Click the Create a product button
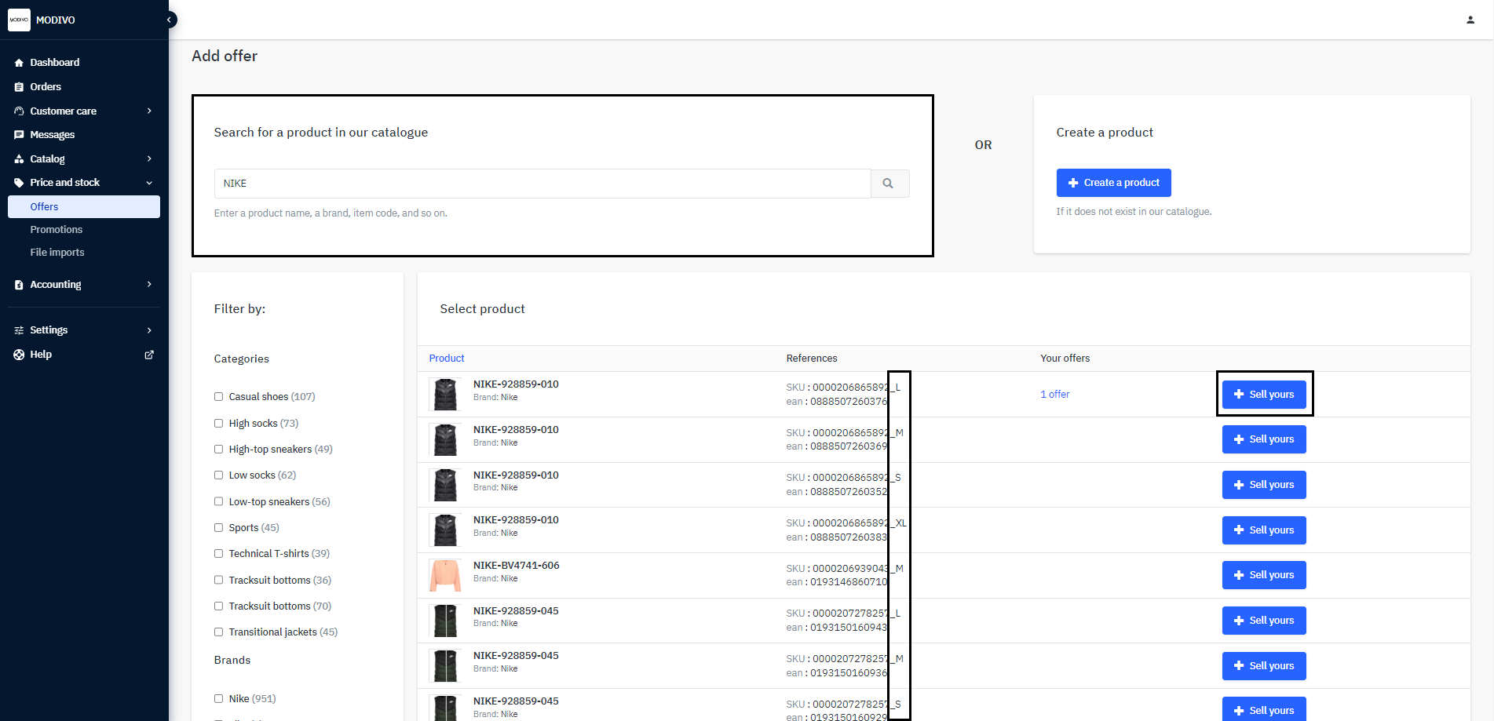Viewport: 1494px width, 721px height. click(x=1113, y=183)
